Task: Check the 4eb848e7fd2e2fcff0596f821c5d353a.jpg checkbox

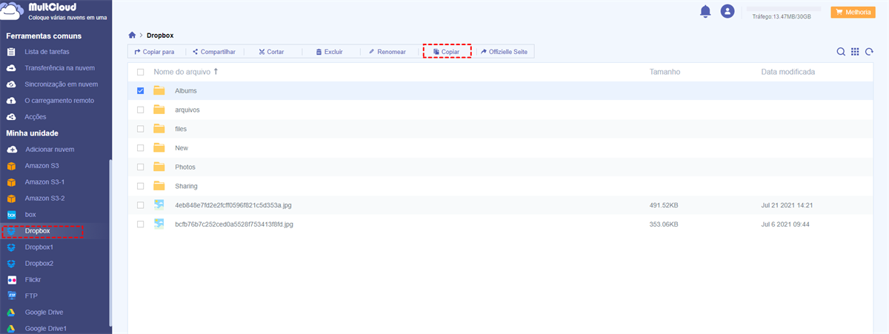Action: 141,205
